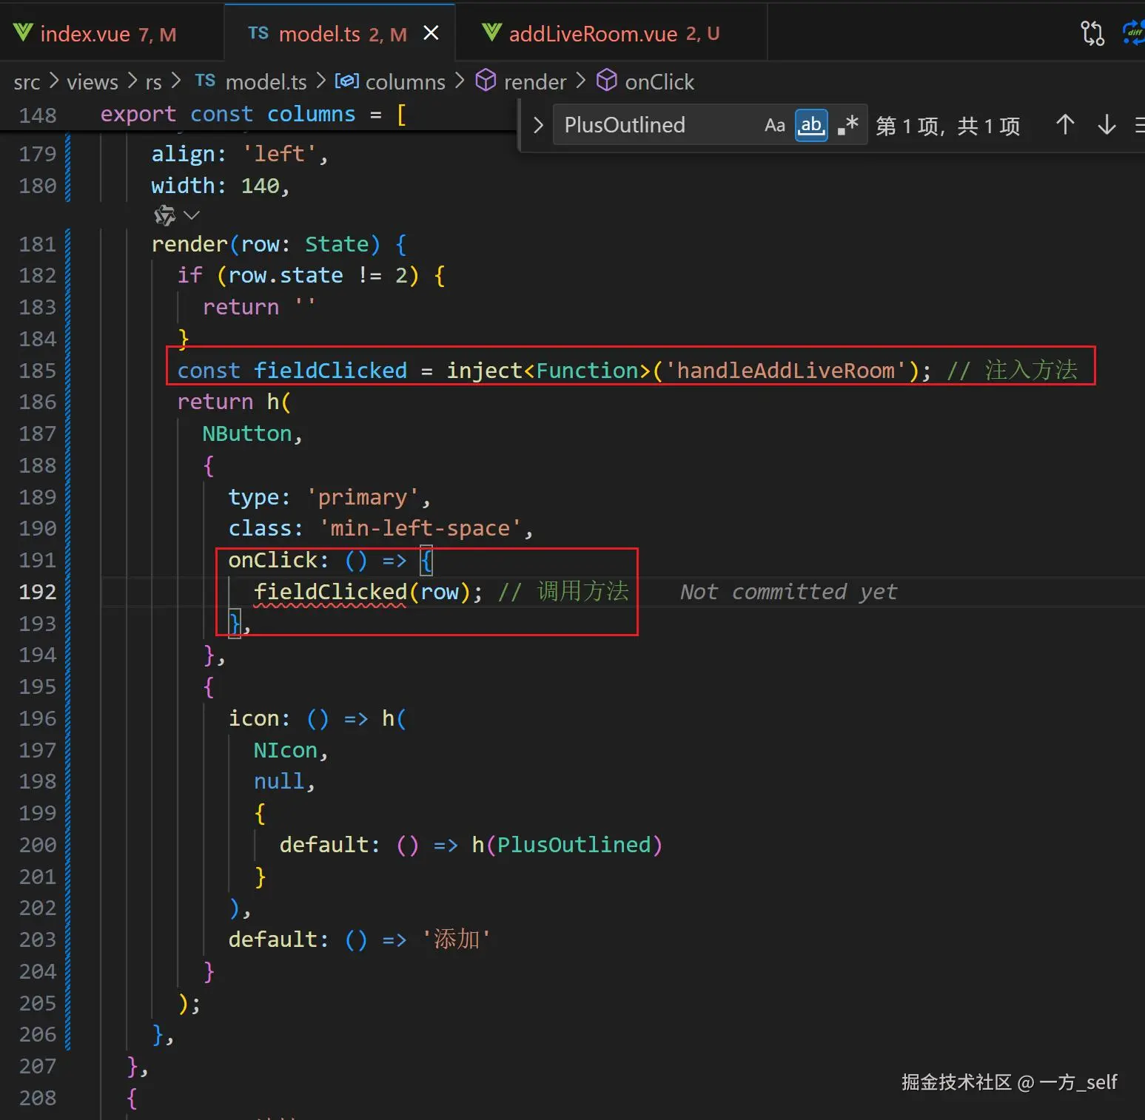Expand the code lens chevron above render
The height and width of the screenshot is (1120, 1145).
pos(192,215)
